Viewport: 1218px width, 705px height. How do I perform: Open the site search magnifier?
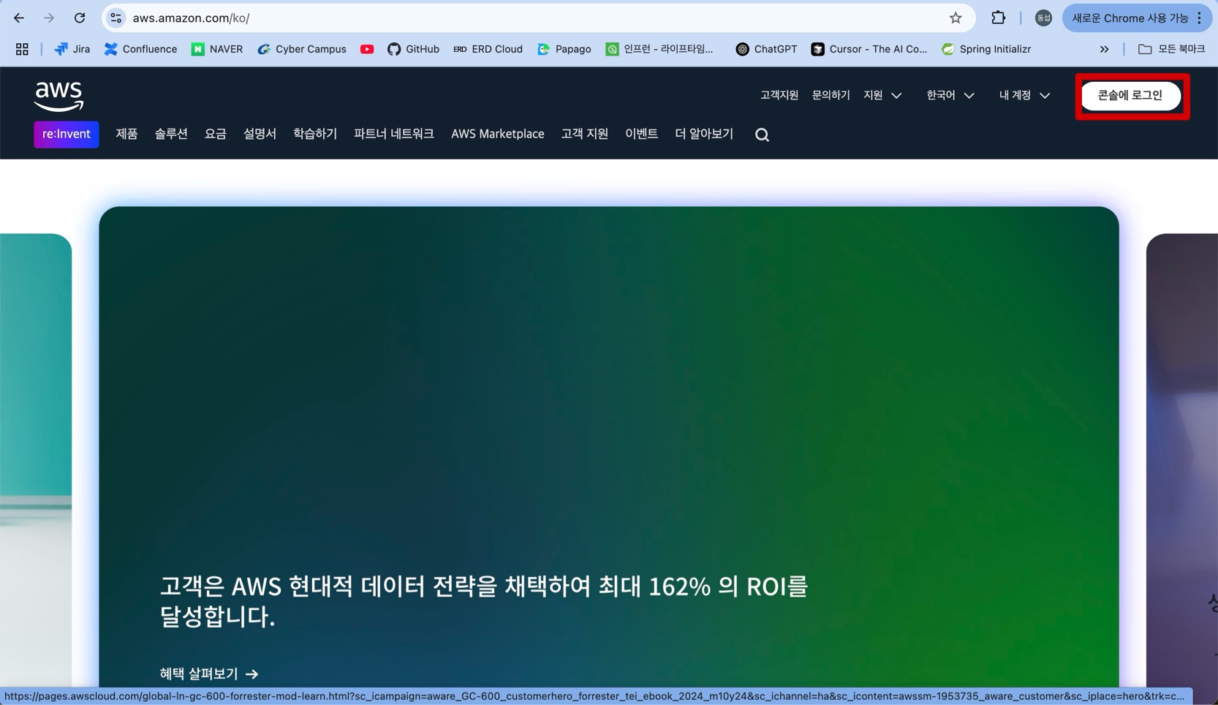point(761,135)
